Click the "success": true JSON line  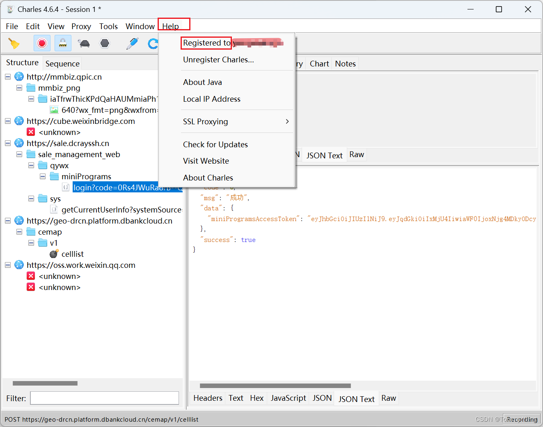click(228, 240)
